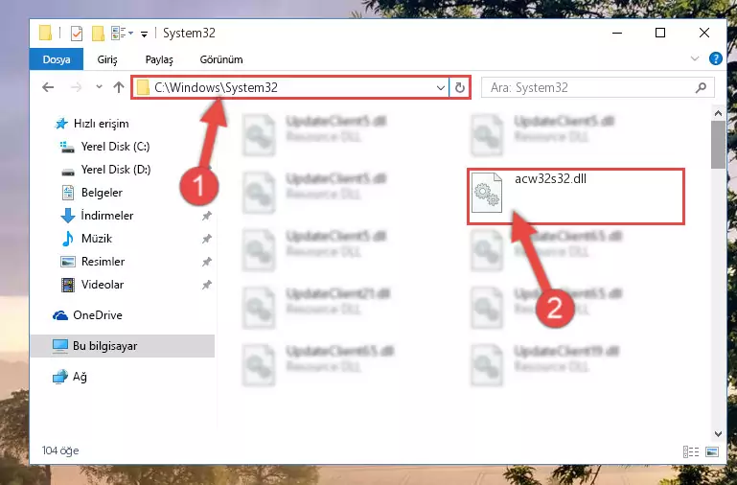
Task: Unpin Müzik using its pin icon
Action: pos(206,239)
